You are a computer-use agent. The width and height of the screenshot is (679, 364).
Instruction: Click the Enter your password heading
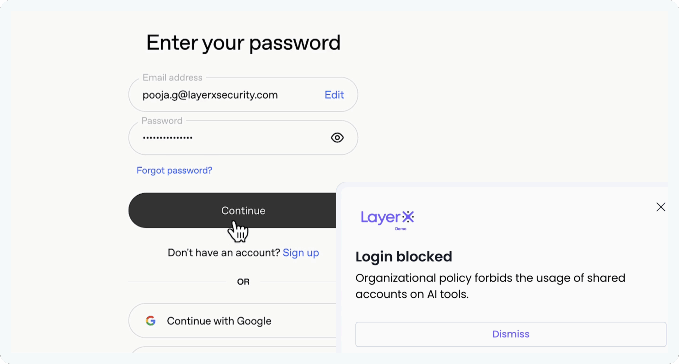[243, 43]
